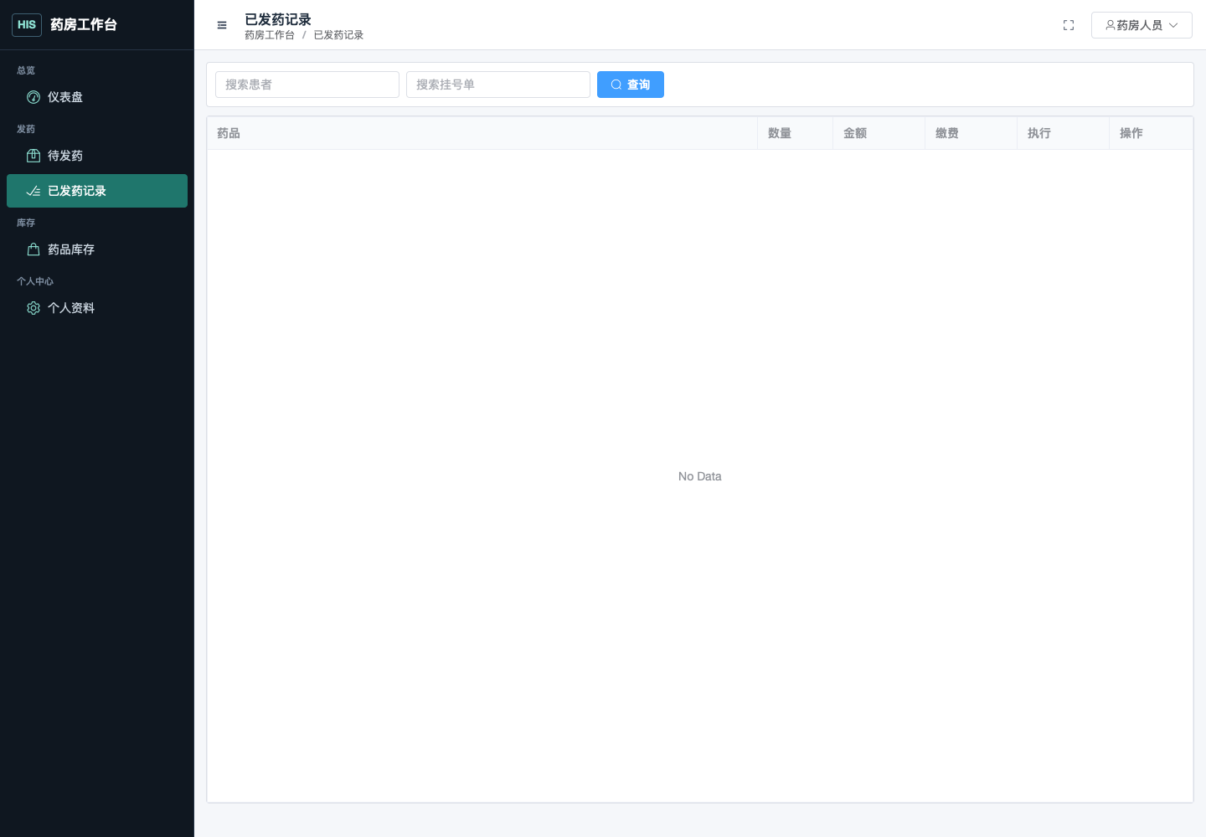The image size is (1206, 837).
Task: Go to 待发药 menu item
Action: click(x=97, y=156)
